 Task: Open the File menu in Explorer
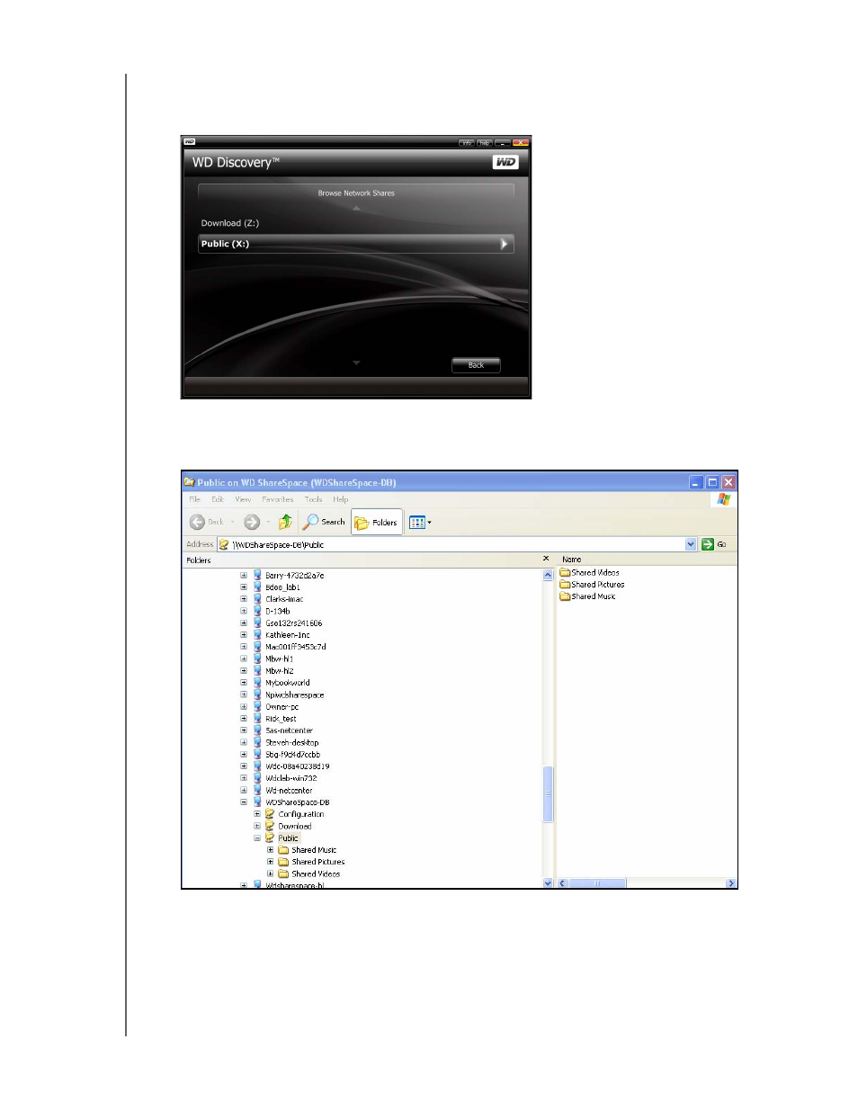click(x=194, y=499)
